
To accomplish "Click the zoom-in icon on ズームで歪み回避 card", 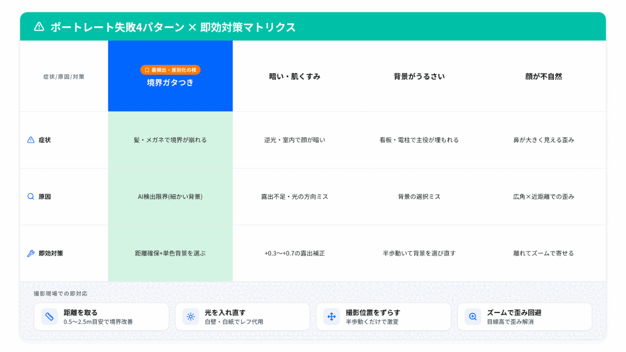I will (473, 317).
